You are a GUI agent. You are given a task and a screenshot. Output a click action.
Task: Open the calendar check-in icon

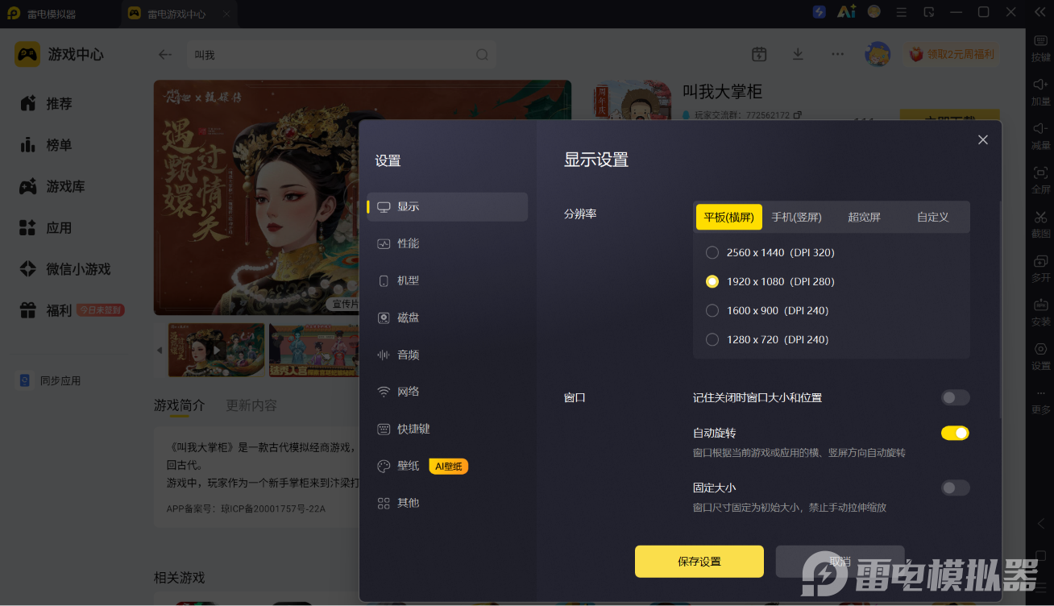[759, 54]
